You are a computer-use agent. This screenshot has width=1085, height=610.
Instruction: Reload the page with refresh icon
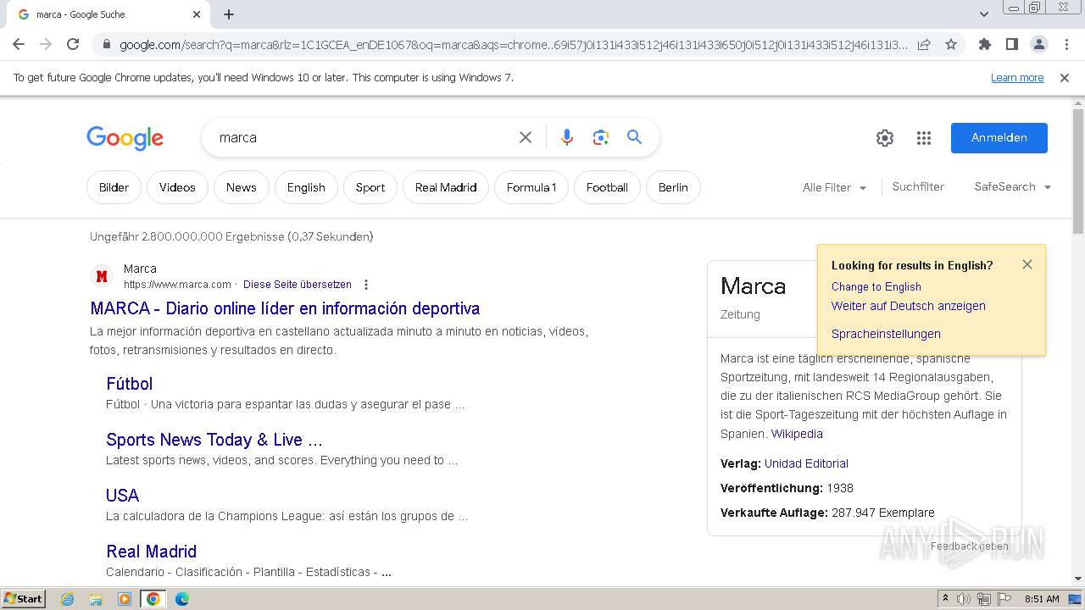tap(73, 44)
